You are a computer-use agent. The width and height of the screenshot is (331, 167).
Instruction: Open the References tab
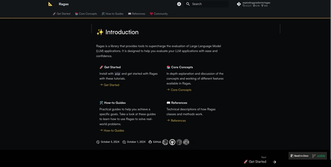[137, 14]
